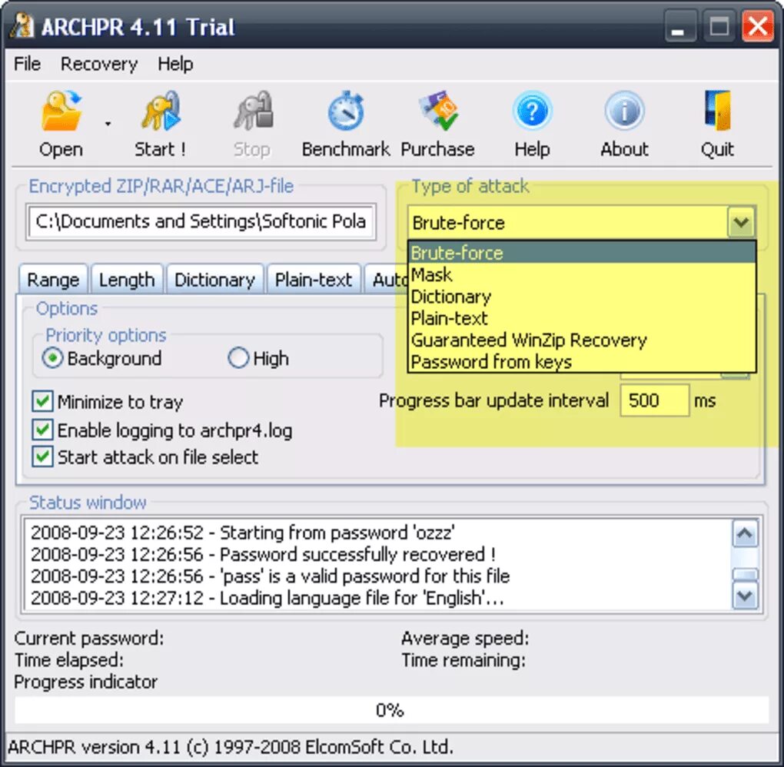Click the status window scrollbar thumb
Screen dimensions: 784x767
click(745, 574)
